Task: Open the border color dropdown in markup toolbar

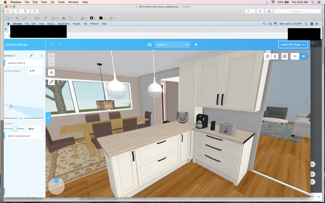Action: (93, 18)
